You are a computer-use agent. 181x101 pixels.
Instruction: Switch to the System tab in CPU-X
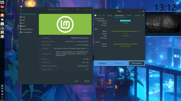(x=129, y=15)
